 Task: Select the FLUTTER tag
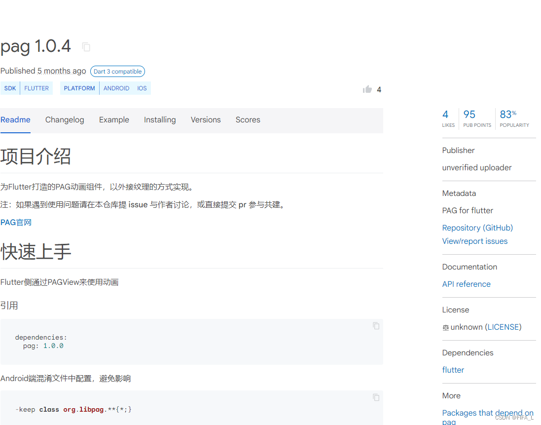pyautogui.click(x=36, y=88)
